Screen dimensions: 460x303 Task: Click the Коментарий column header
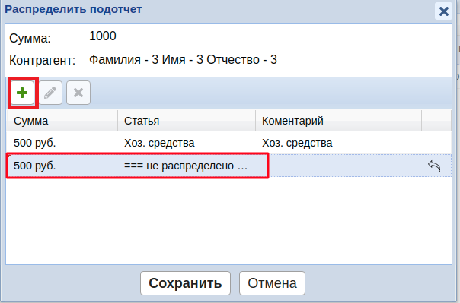[339, 121]
